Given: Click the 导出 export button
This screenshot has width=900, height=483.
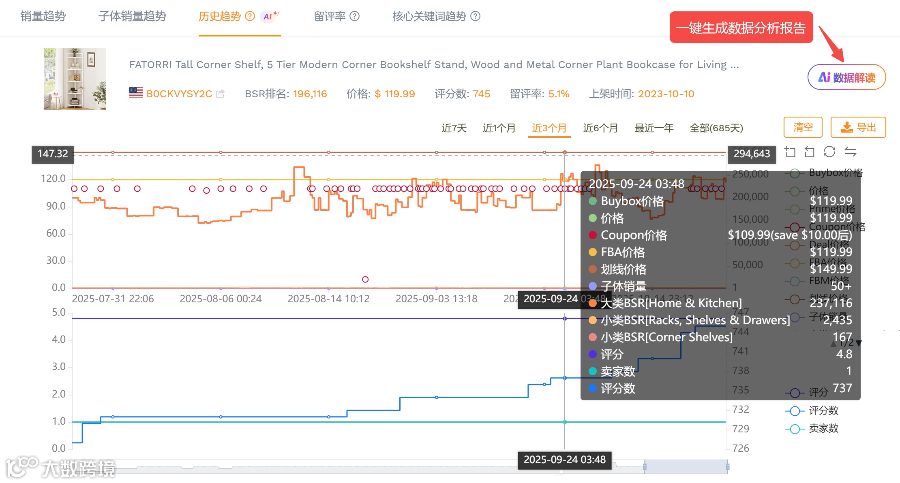Looking at the screenshot, I should 858,128.
